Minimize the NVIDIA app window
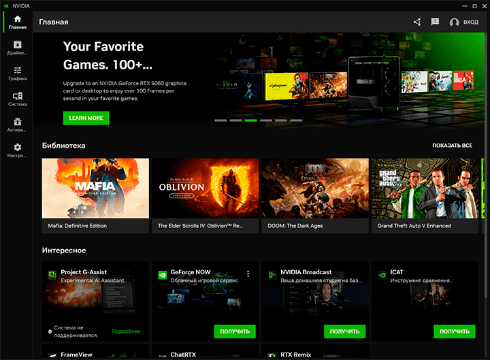This screenshot has width=490, height=360. [x=465, y=6]
